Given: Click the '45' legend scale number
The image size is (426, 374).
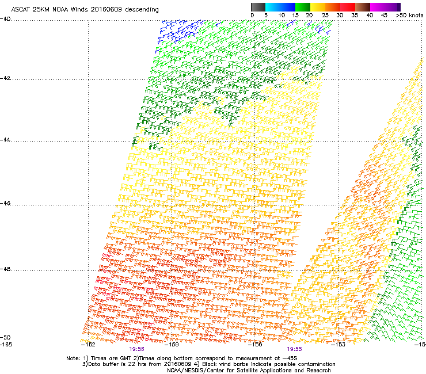Looking at the screenshot, I should tap(384, 16).
